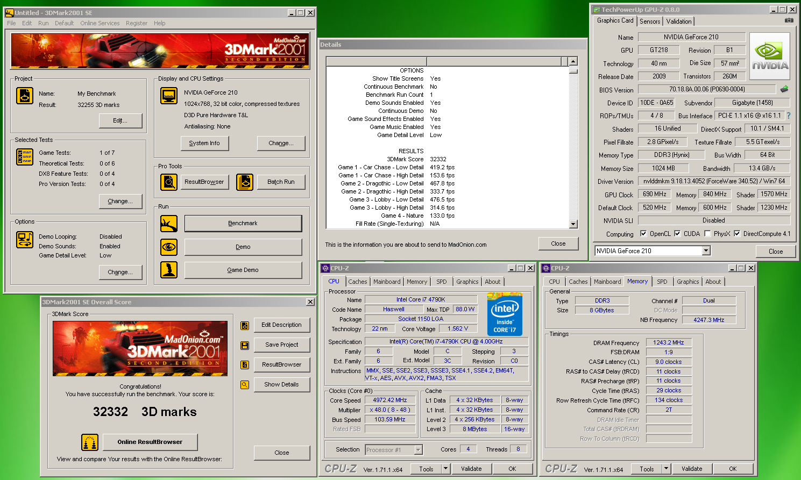This screenshot has height=480, width=801.
Task: Toggle the OpenCL checkbox in GPU-Z
Action: click(643, 233)
